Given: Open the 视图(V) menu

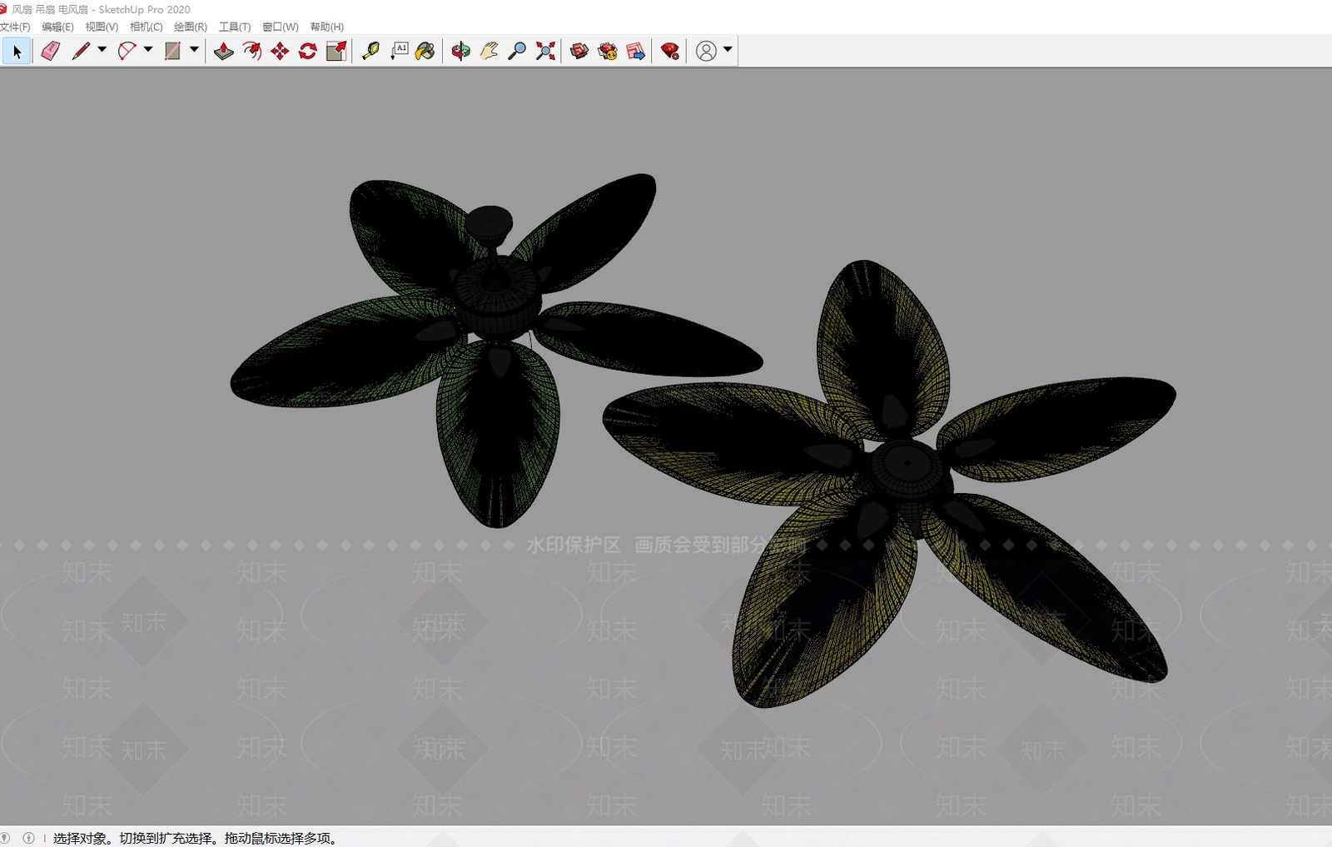Looking at the screenshot, I should [x=102, y=27].
